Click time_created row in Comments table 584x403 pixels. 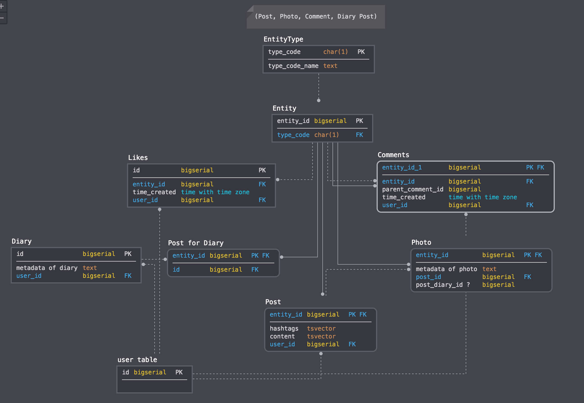465,197
